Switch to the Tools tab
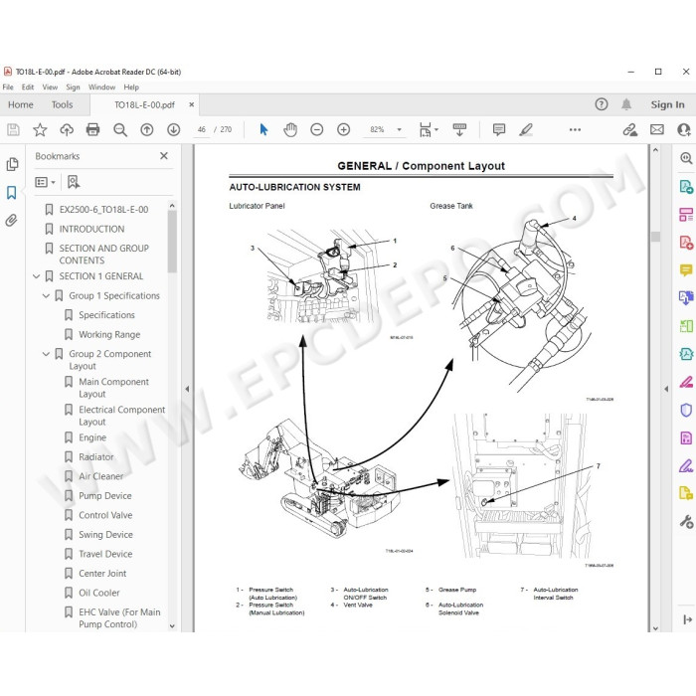 (62, 104)
